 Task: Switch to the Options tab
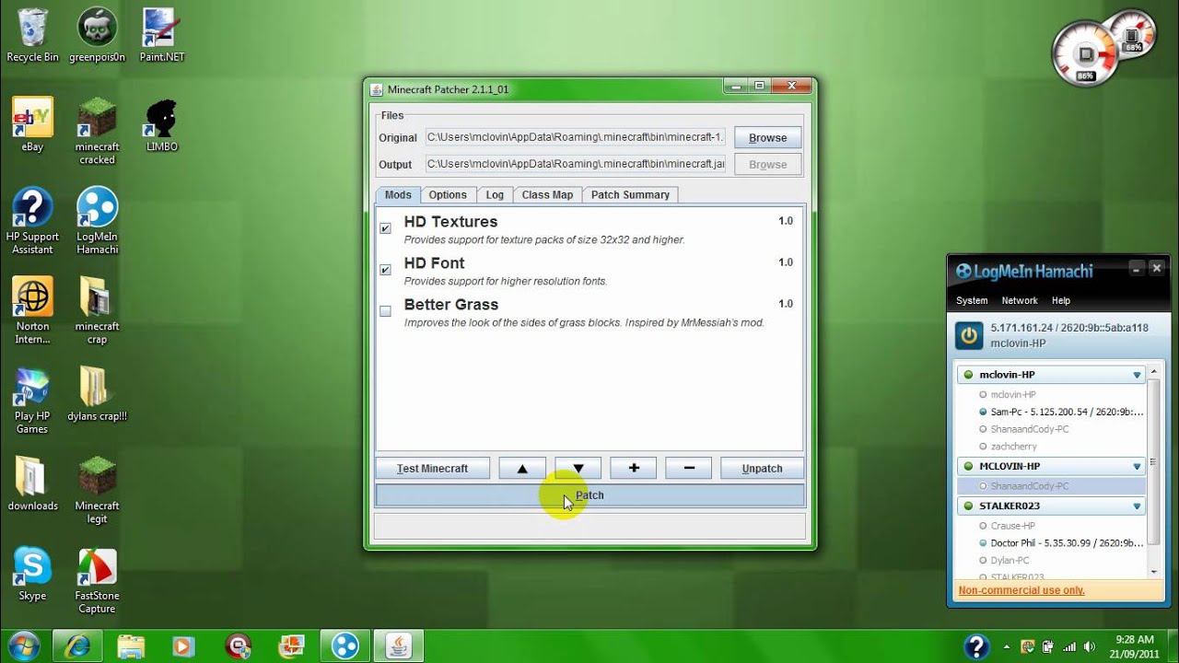[448, 194]
